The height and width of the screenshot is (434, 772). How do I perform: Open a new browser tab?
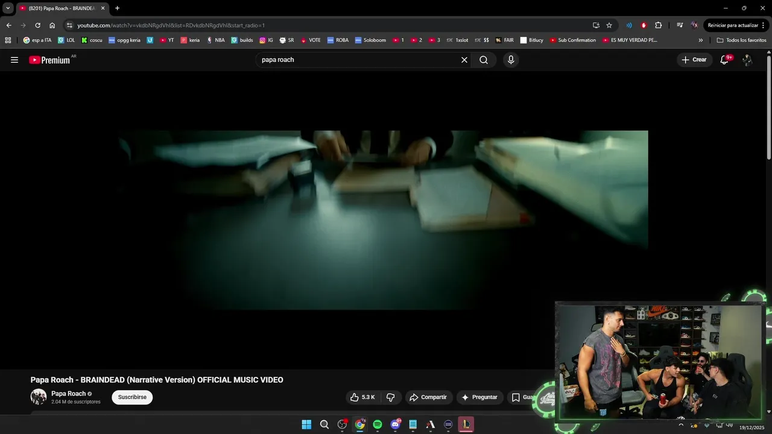click(x=117, y=8)
